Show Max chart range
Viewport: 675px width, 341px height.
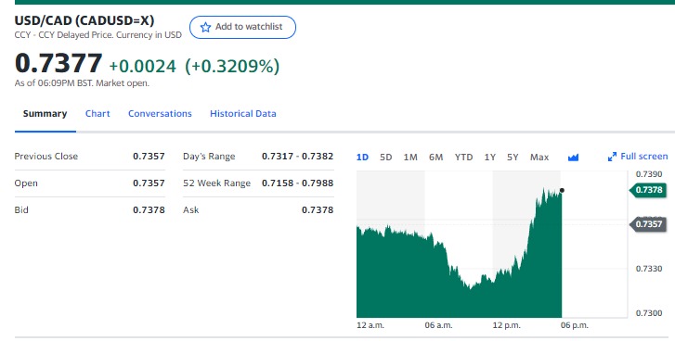point(539,158)
